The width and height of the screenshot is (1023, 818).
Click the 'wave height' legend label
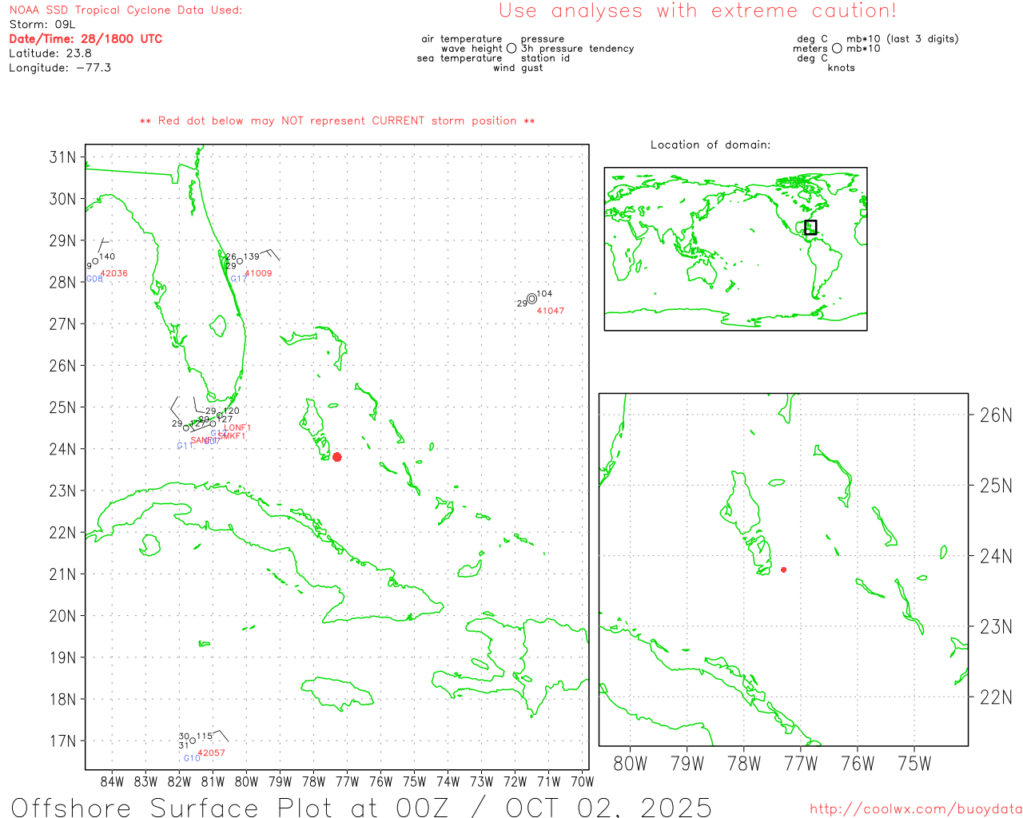[x=472, y=49]
